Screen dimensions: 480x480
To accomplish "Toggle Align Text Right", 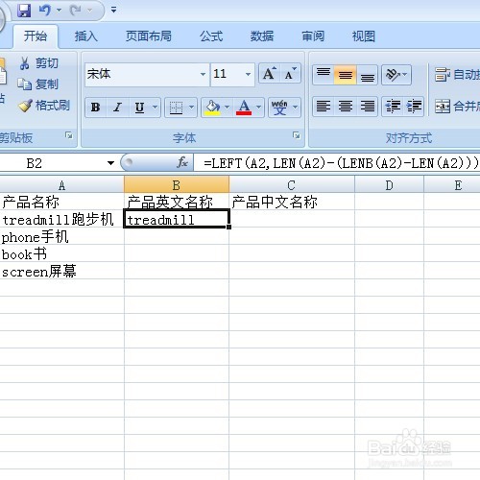I will 367,107.
